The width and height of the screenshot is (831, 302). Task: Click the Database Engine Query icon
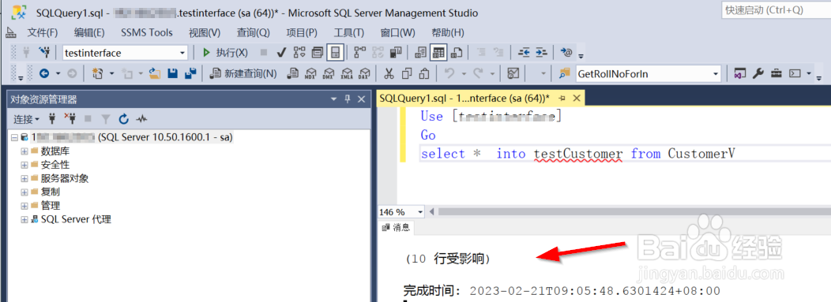tap(292, 74)
